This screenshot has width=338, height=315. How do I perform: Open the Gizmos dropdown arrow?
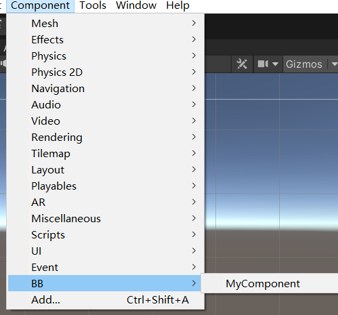click(335, 64)
